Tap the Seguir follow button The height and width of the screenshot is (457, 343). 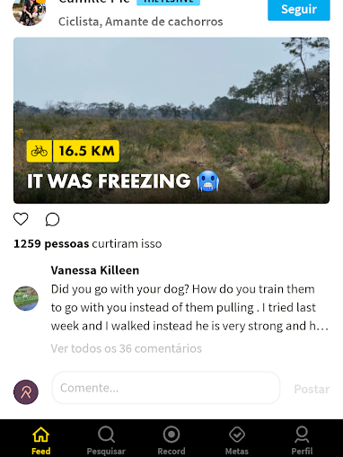pos(299,10)
